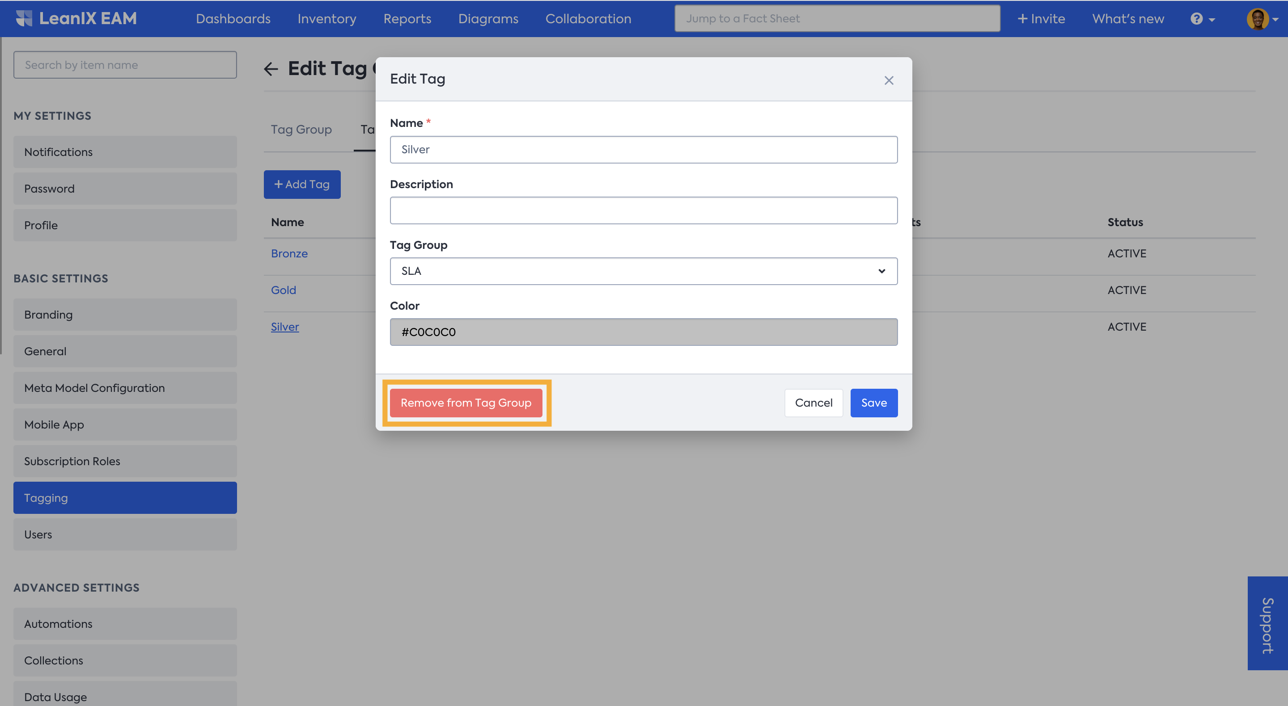Viewport: 1288px width, 706px height.
Task: Click the back arrow beside Edit Tag
Action: (x=271, y=69)
